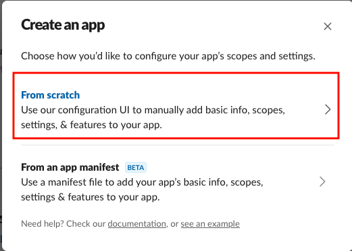Click the Create an app title text
The width and height of the screenshot is (352, 251).
click(63, 25)
